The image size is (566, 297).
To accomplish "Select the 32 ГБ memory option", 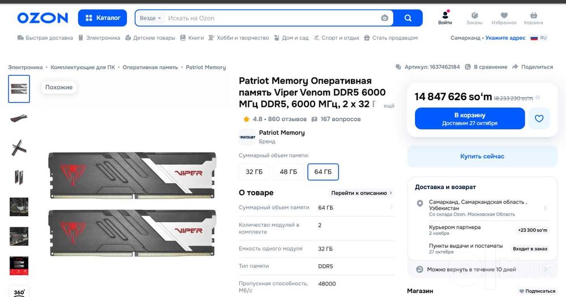I will tap(254, 172).
